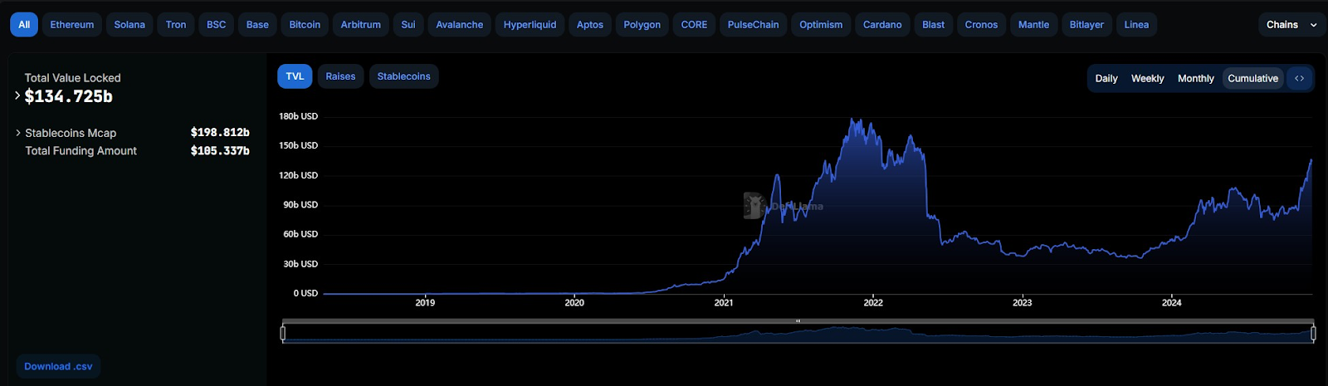1328x386 pixels.
Task: Toggle the TVL chart series
Action: 295,76
